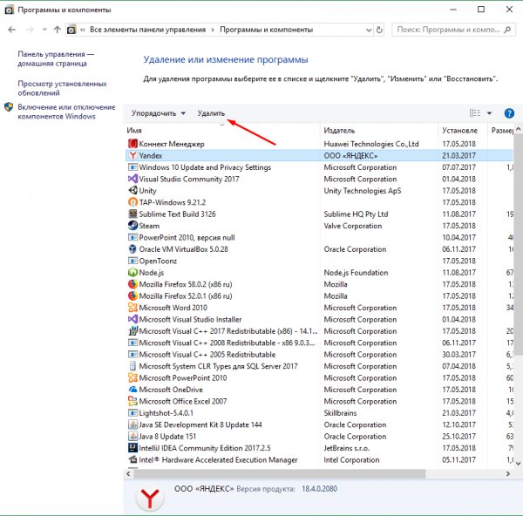Click the horizontal scrollbar right arrow
523x516 pixels.
(x=508, y=473)
